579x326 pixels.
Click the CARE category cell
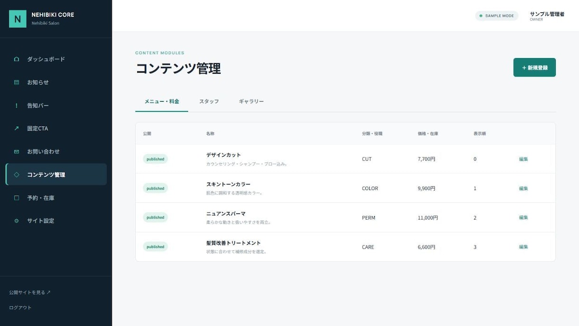[368, 247]
